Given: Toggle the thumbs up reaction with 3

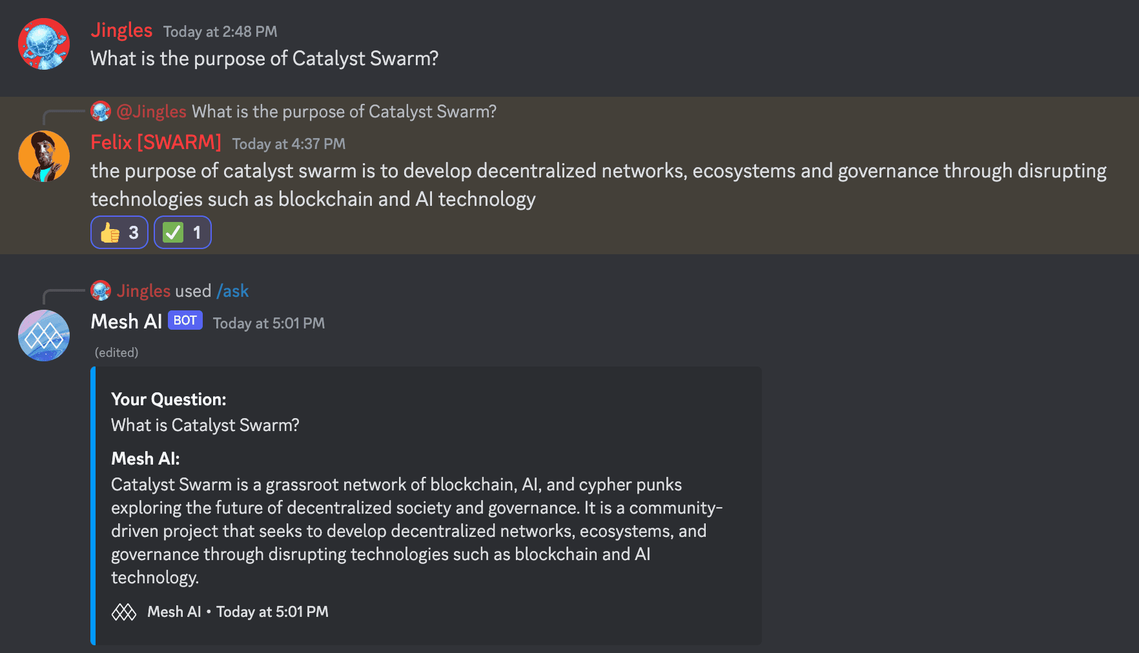Looking at the screenshot, I should point(119,232).
